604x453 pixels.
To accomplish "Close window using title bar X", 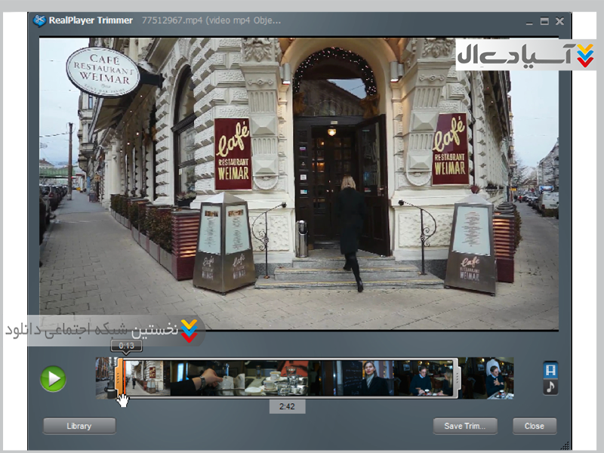I will click(x=559, y=21).
